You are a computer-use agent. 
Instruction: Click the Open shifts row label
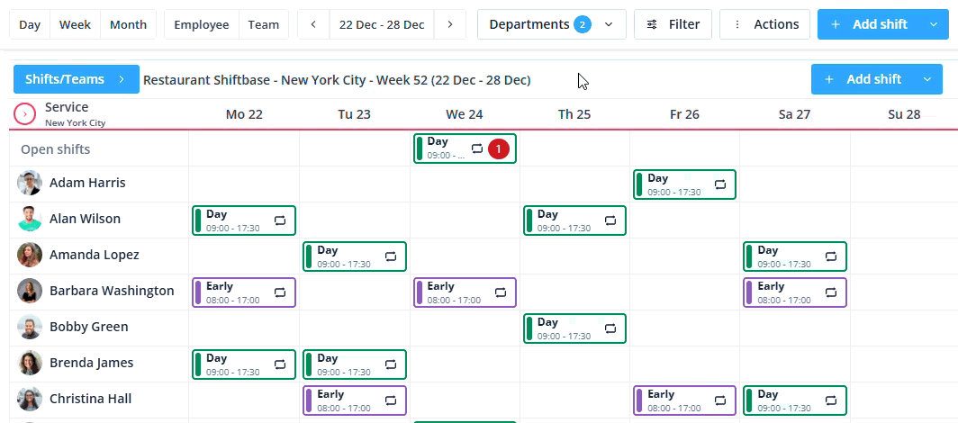56,148
